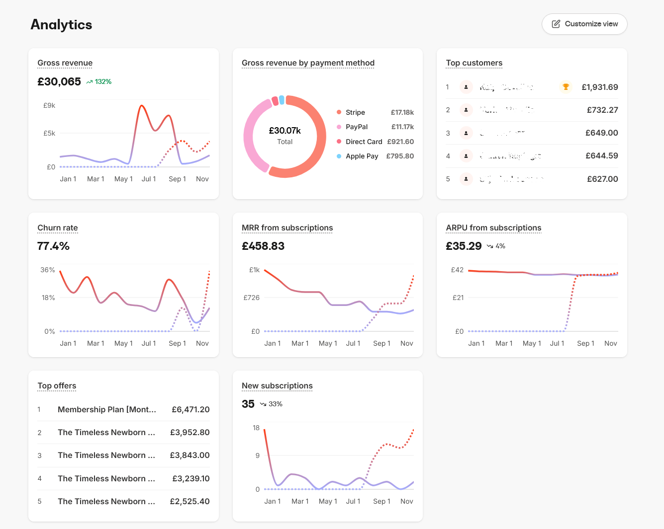The width and height of the screenshot is (664, 529).
Task: Click the Direct Card color dot
Action: click(x=340, y=142)
